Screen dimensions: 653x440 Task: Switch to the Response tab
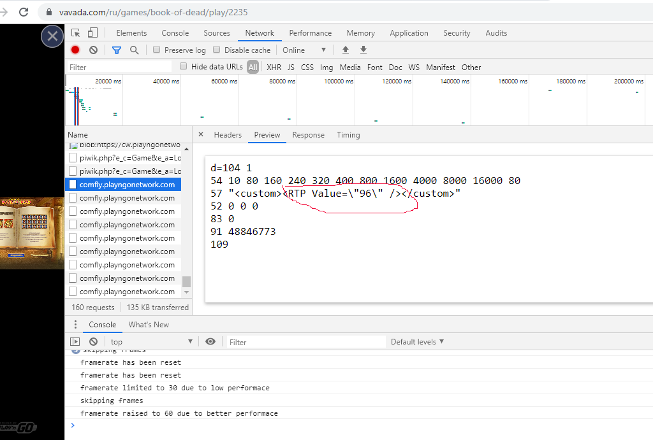click(308, 135)
